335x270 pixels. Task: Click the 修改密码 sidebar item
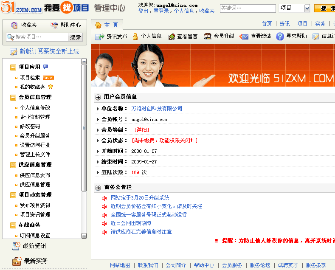pyautogui.click(x=30, y=127)
